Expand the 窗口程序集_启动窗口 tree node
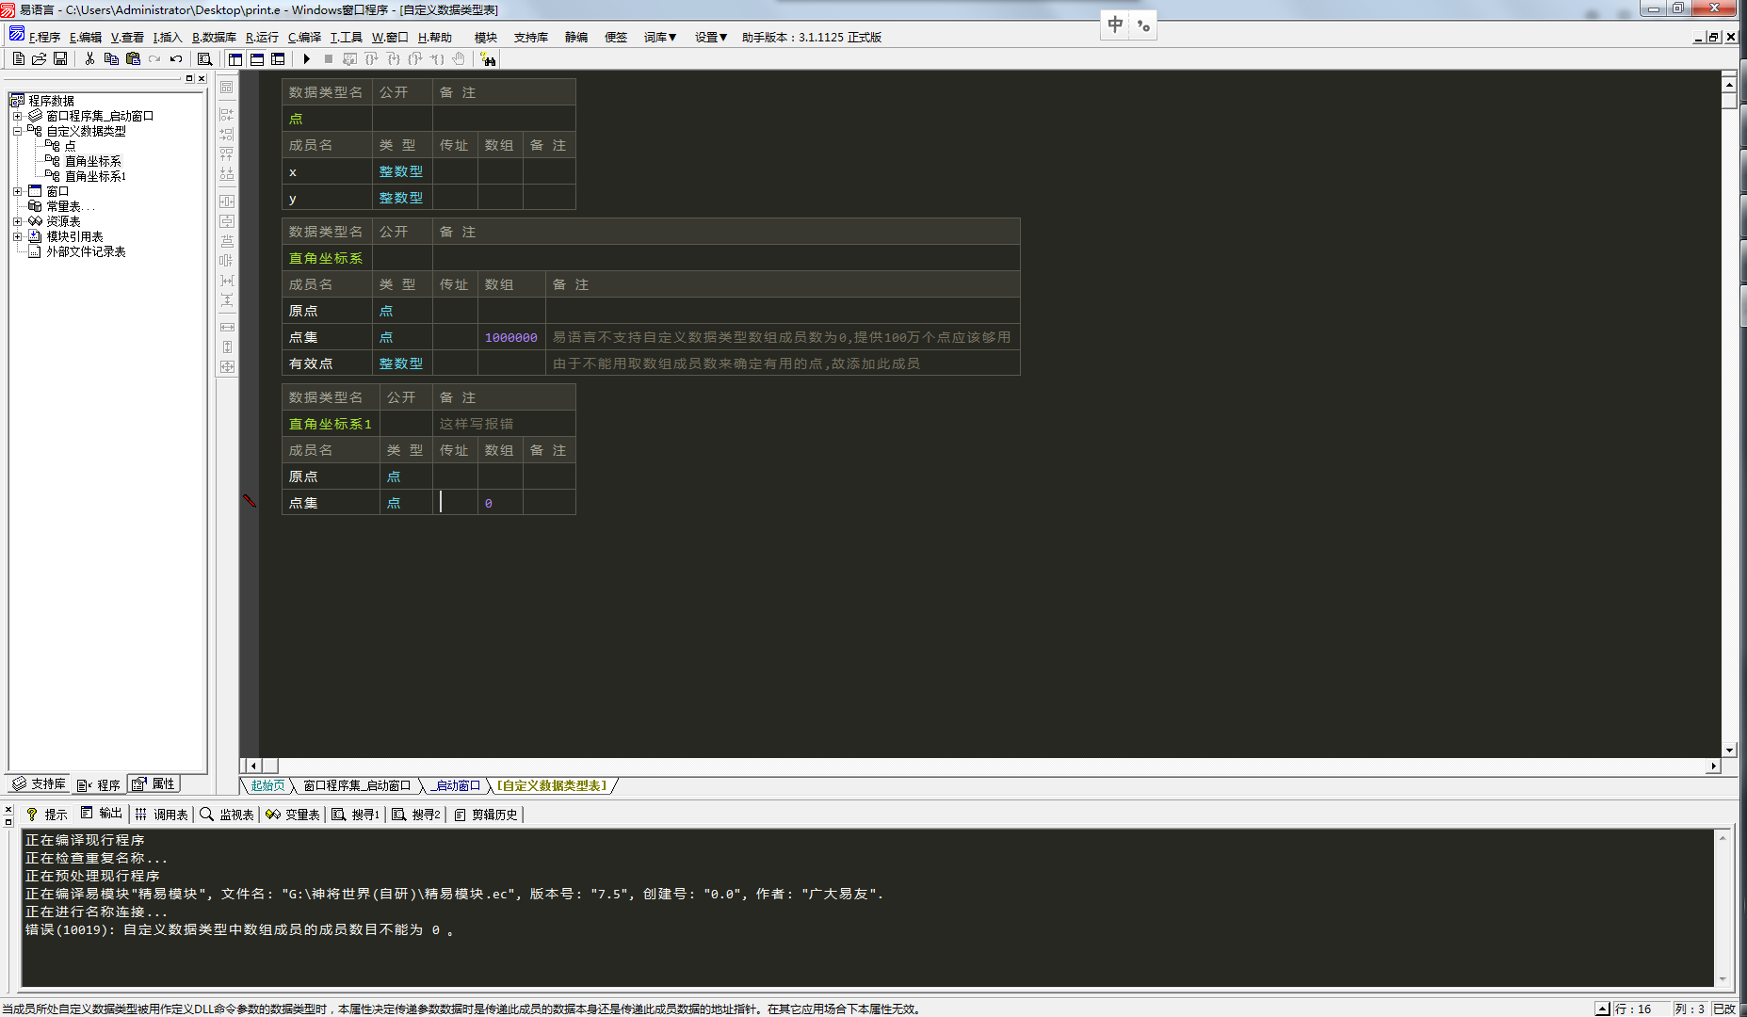This screenshot has width=1747, height=1017. click(x=17, y=116)
